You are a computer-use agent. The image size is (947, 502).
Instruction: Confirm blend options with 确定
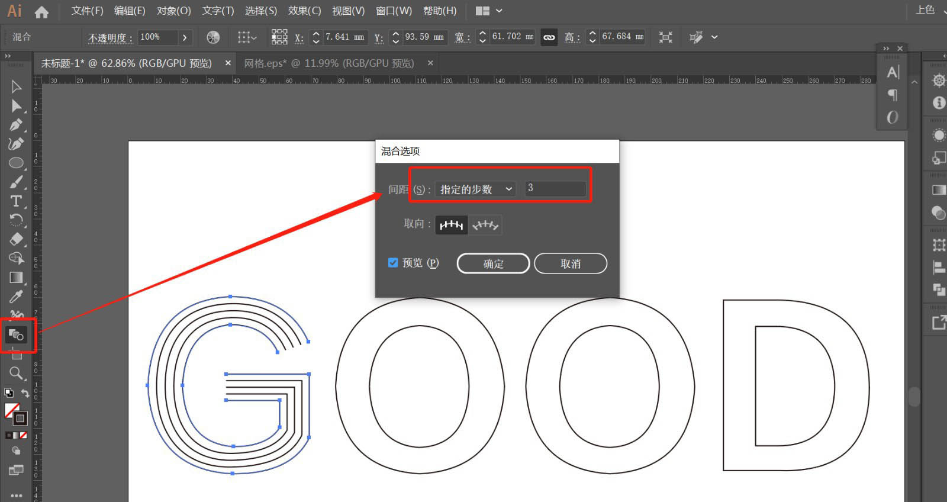[x=493, y=263]
